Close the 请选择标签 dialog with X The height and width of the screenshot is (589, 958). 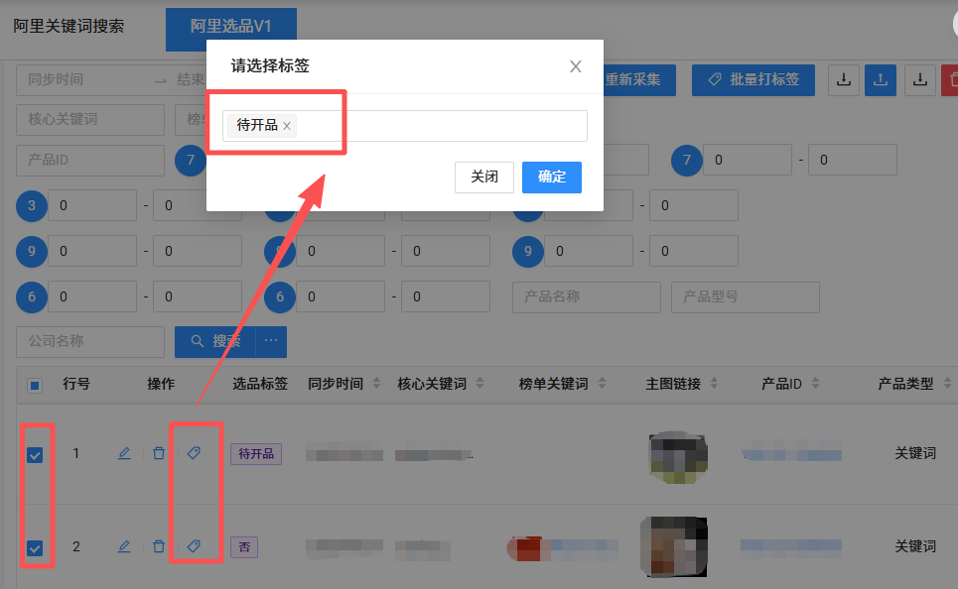point(576,66)
